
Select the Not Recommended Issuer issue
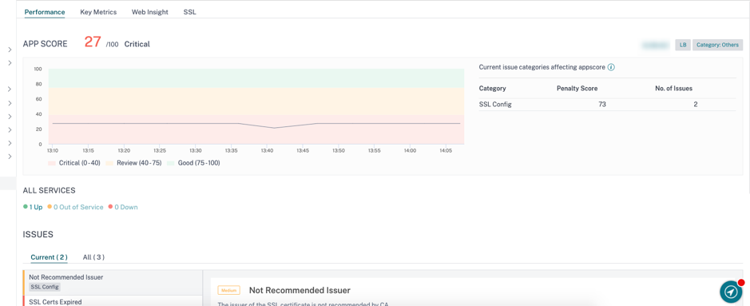pos(113,282)
